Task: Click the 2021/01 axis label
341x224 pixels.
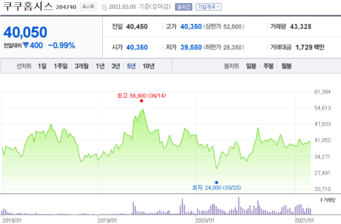Action: pos(304,220)
